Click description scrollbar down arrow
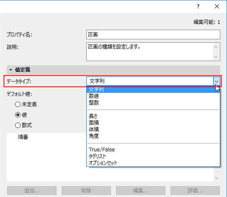This screenshot has height=197, width=227. pyautogui.click(x=216, y=56)
